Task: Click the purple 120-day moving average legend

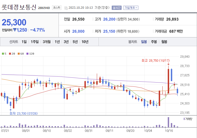Action: pos(30,54)
